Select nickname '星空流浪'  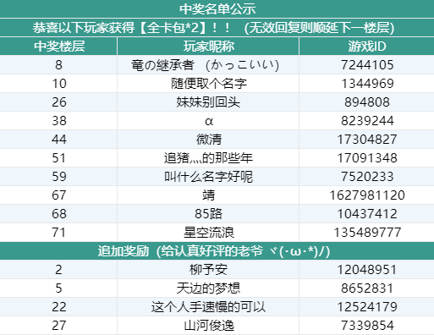(x=209, y=233)
